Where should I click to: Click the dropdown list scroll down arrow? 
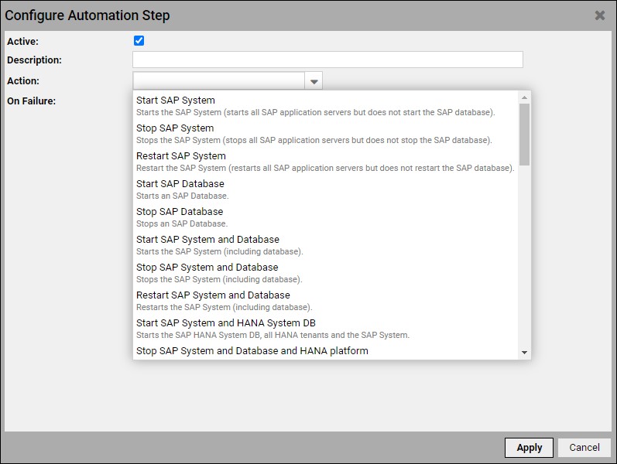pyautogui.click(x=524, y=353)
